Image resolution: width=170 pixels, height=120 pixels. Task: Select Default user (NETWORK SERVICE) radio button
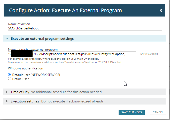click(x=10, y=75)
